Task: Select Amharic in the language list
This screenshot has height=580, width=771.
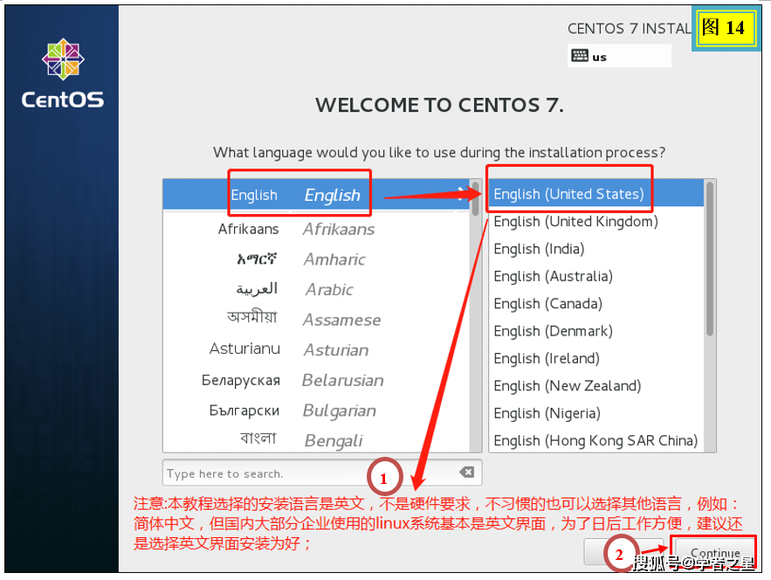Action: pyautogui.click(x=316, y=259)
